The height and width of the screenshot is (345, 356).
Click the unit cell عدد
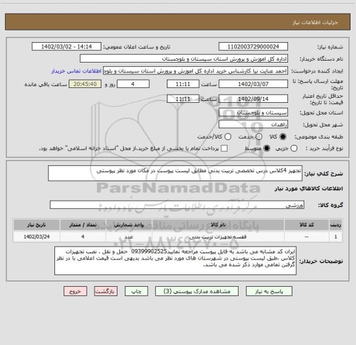(129, 237)
